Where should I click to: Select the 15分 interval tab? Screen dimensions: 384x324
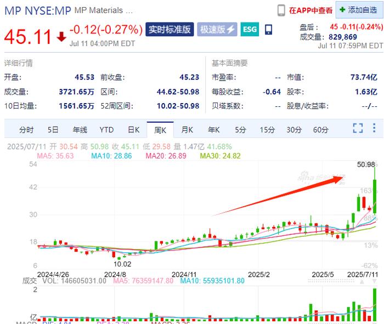pyautogui.click(x=267, y=130)
